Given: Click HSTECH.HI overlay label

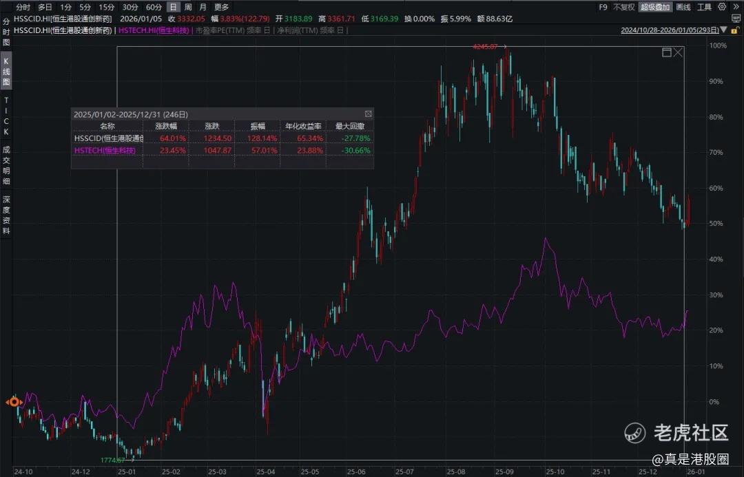Looking at the screenshot, I should [155, 30].
